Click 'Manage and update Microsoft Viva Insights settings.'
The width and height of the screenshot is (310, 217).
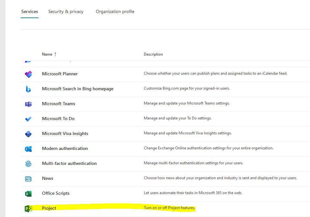[x=188, y=133]
